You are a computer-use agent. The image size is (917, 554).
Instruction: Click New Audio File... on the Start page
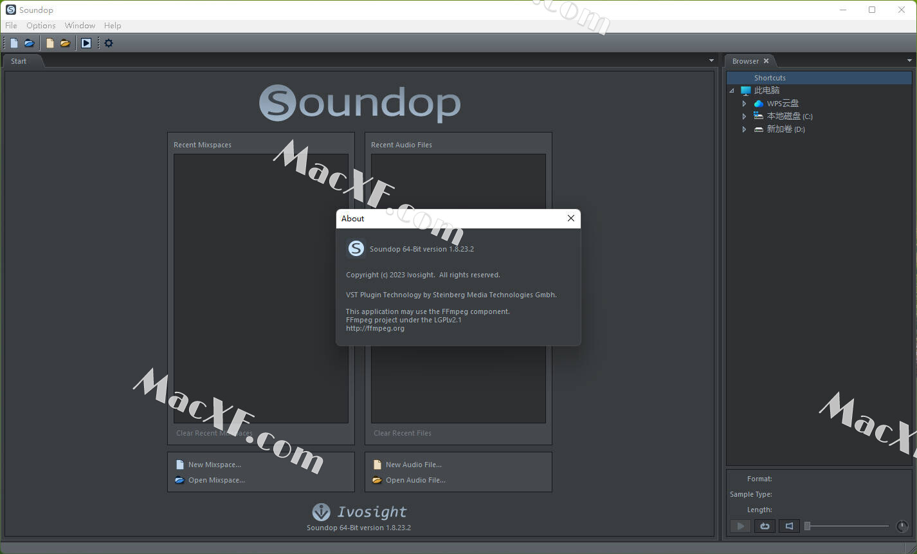[x=413, y=465]
